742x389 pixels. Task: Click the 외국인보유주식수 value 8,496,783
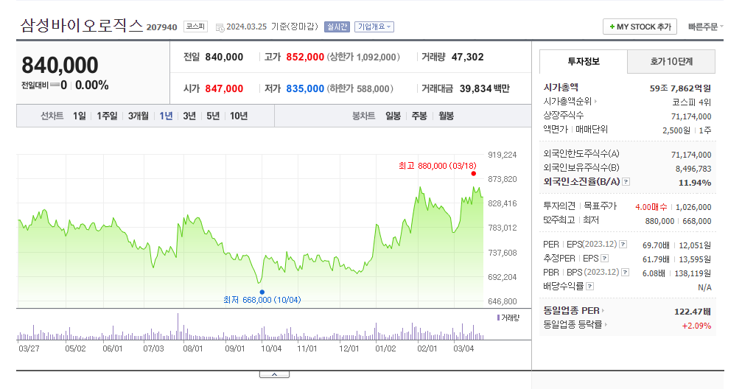pos(693,169)
